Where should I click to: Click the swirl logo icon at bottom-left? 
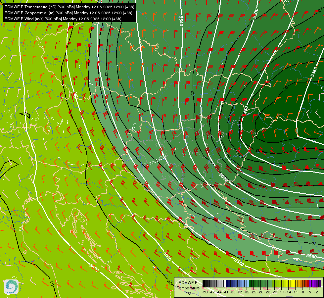coord(11,287)
